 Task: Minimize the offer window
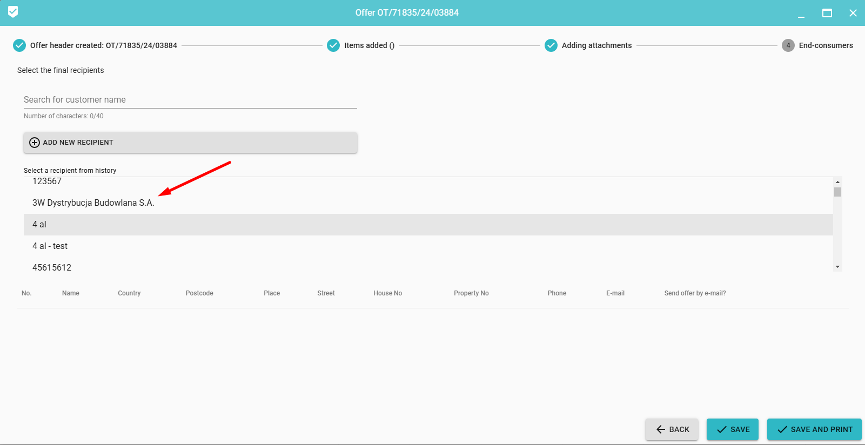tap(801, 13)
